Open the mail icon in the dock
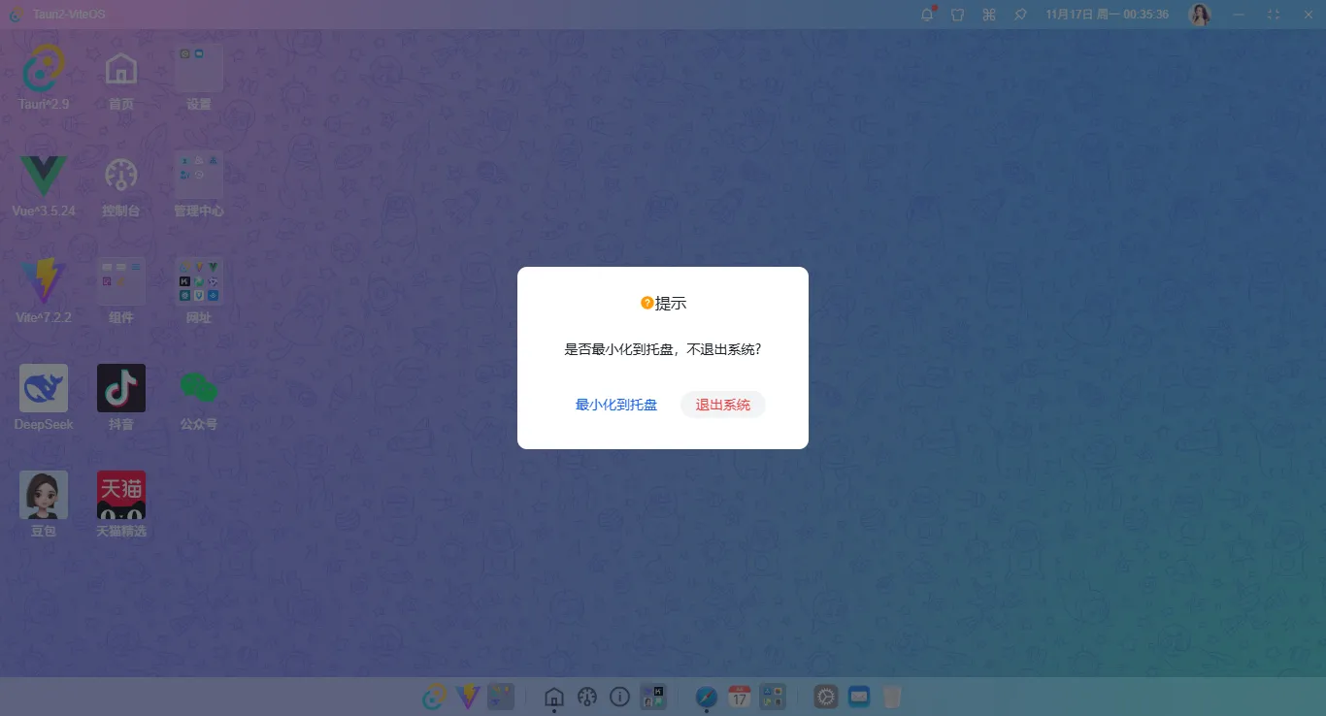This screenshot has width=1326, height=716. (858, 697)
